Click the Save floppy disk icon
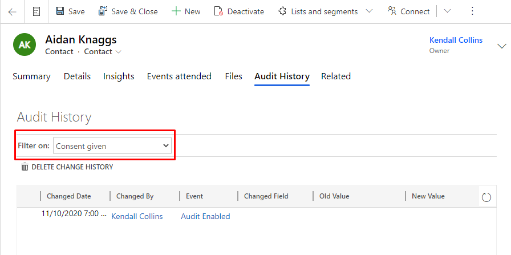Image resolution: width=511 pixels, height=255 pixels. (x=60, y=11)
